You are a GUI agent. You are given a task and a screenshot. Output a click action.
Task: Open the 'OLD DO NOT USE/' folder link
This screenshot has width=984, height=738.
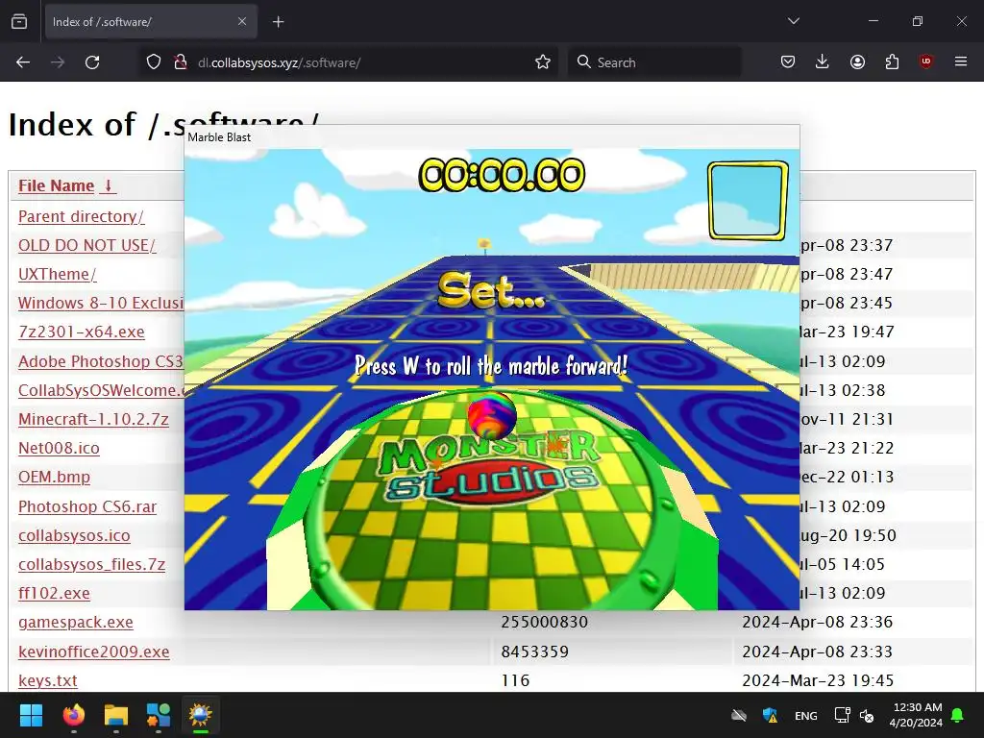87,245
